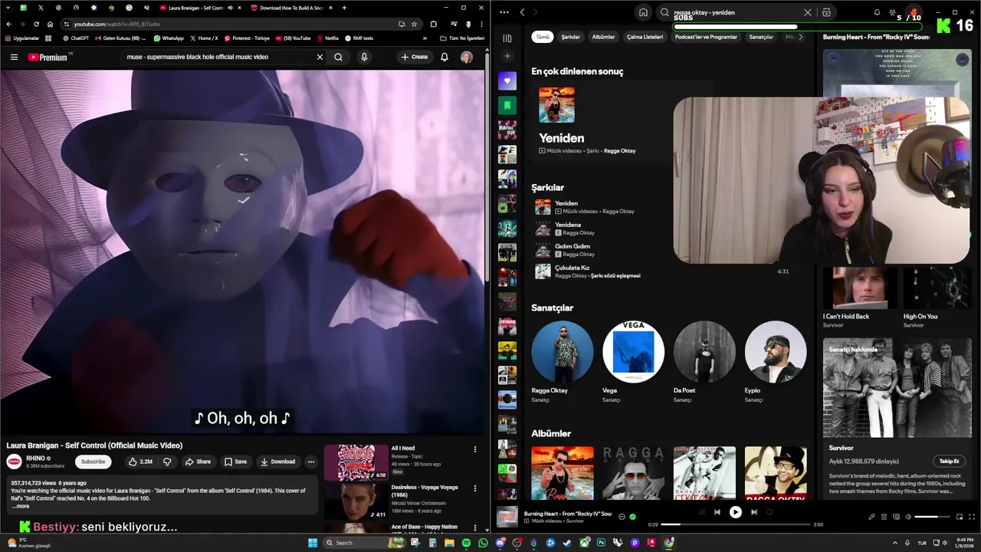Viewport: 981px width, 552px height.
Task: Go to previous track in Spotify
Action: 717,512
